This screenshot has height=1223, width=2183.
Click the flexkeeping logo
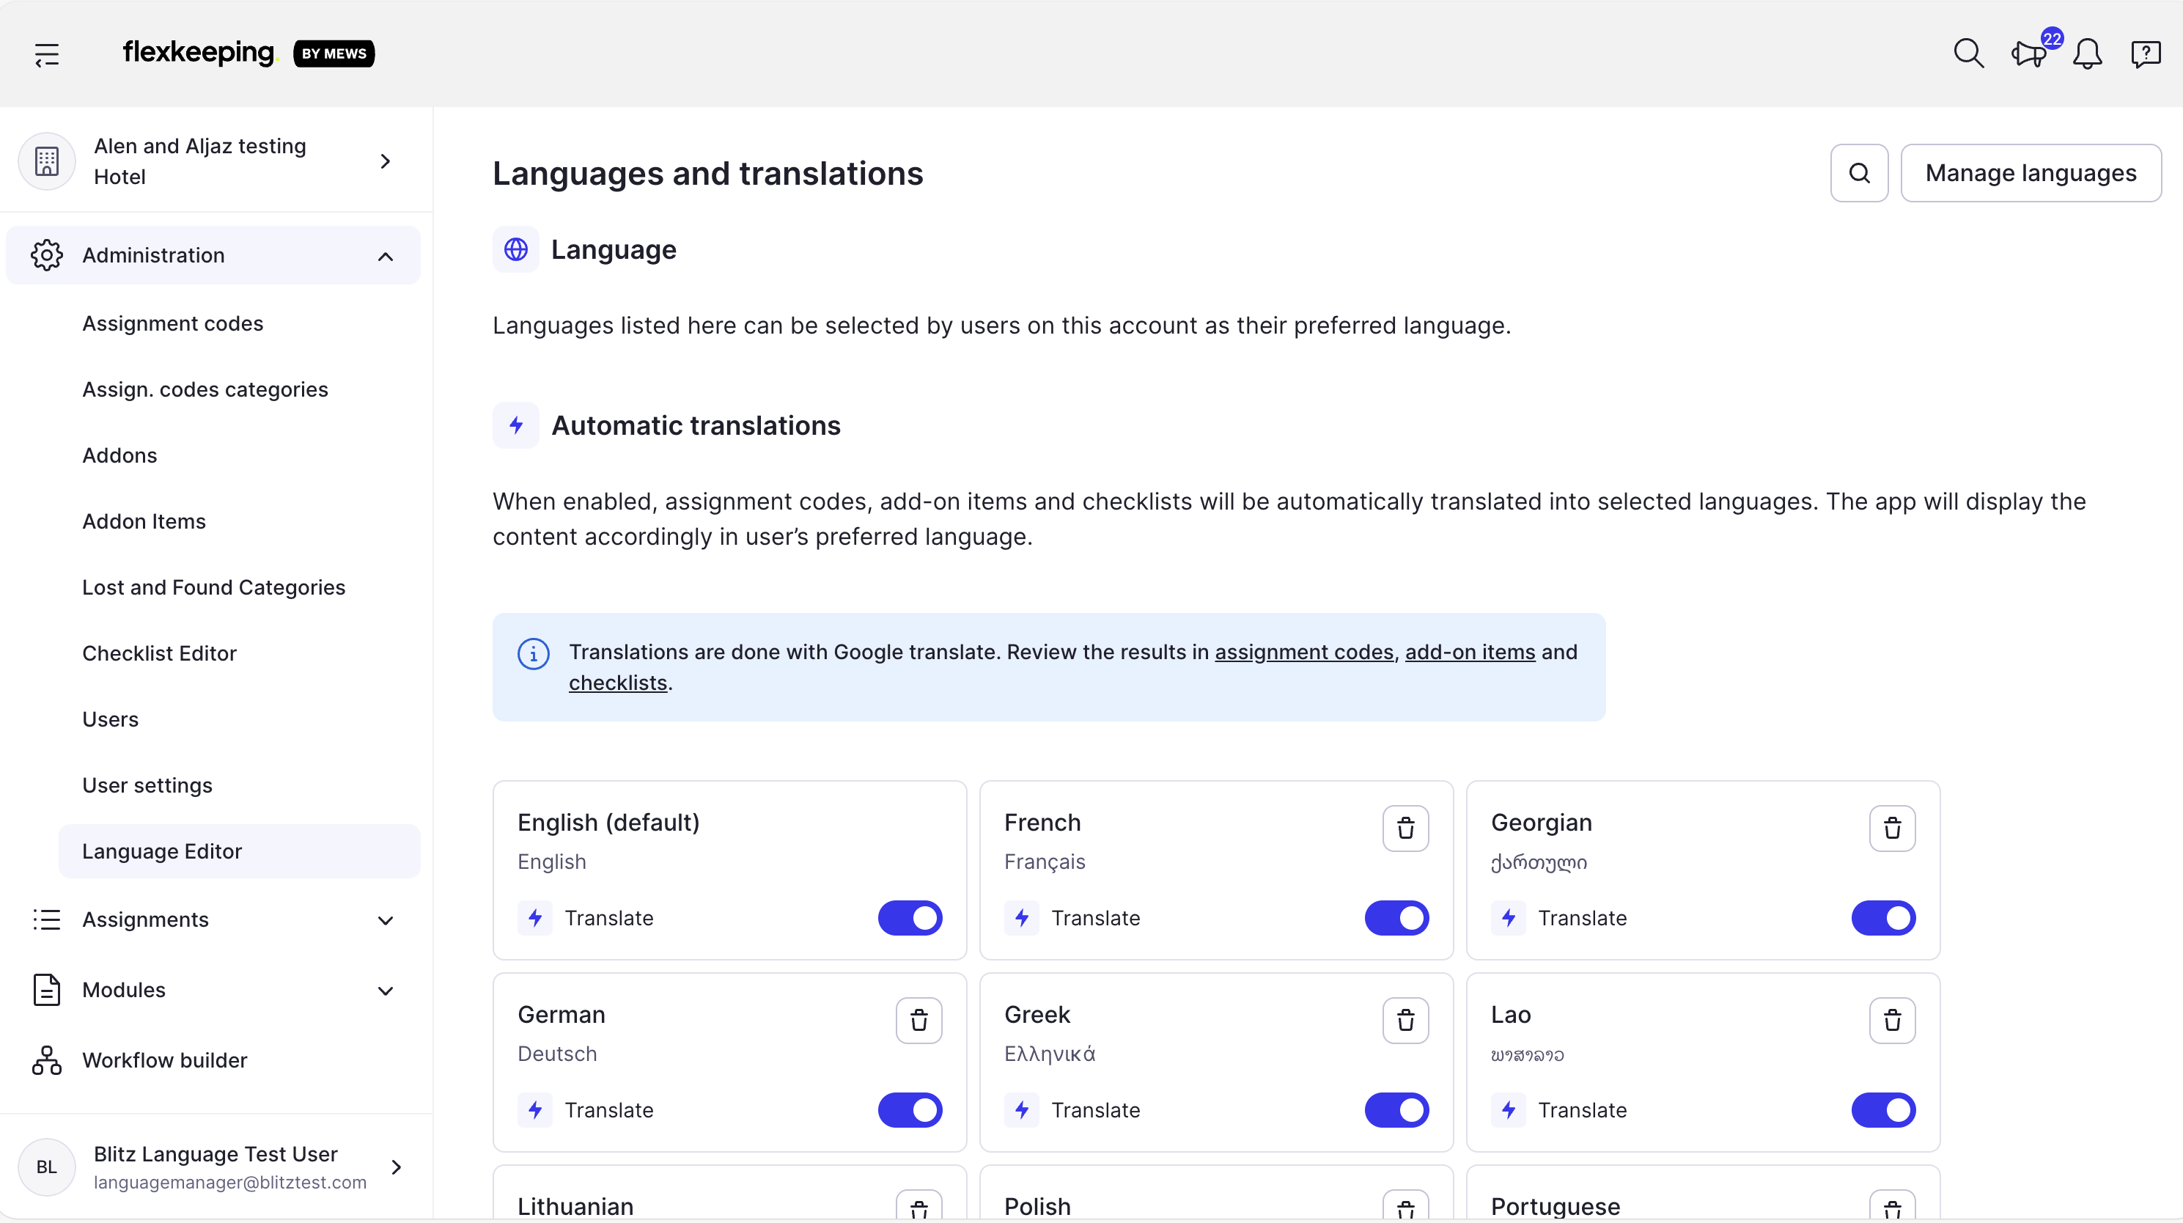tap(199, 53)
